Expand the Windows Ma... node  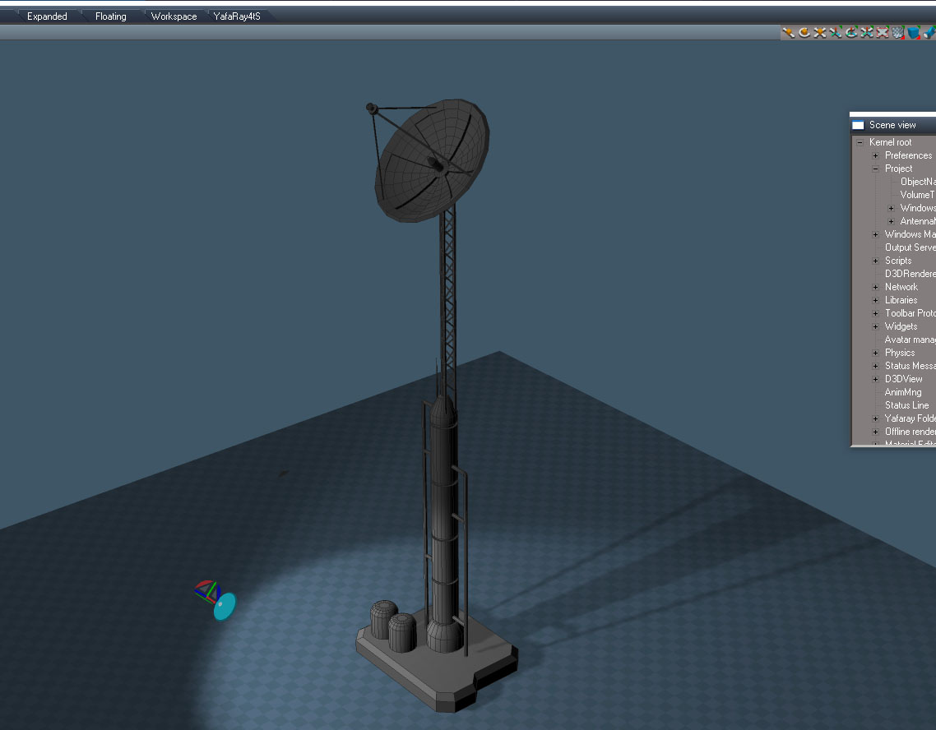point(875,234)
